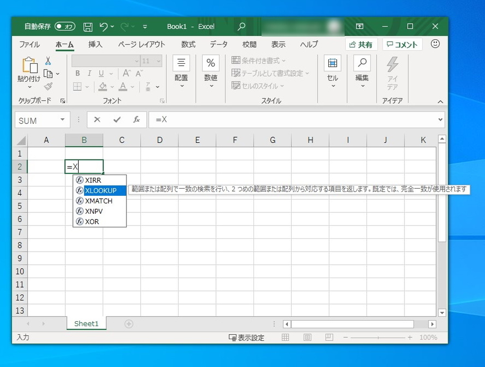Toggle italic formatting

(89, 73)
